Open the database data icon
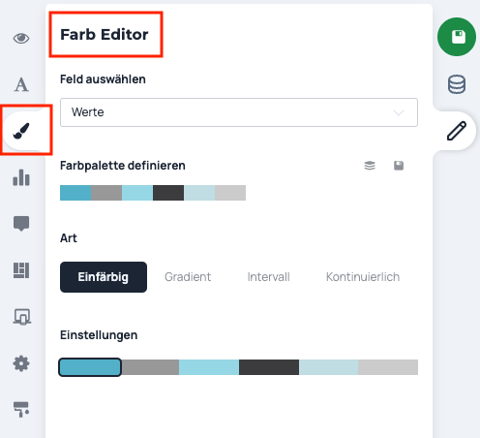480x438 pixels. pos(457,84)
